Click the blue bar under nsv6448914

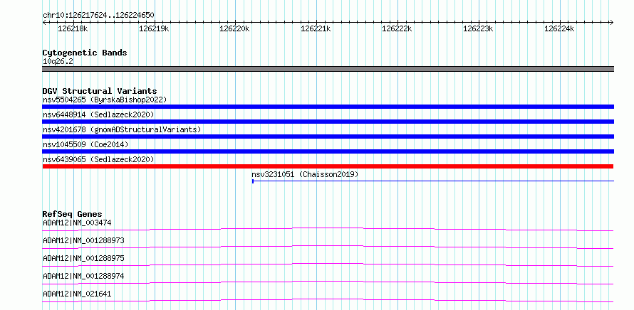[328, 122]
